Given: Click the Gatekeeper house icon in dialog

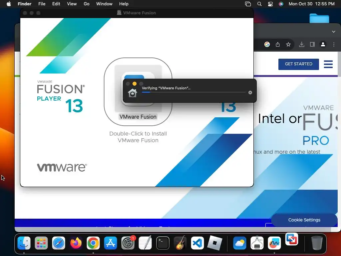Looking at the screenshot, I should click(x=132, y=93).
